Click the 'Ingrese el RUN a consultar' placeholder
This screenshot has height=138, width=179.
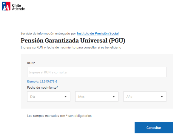click(x=48, y=72)
